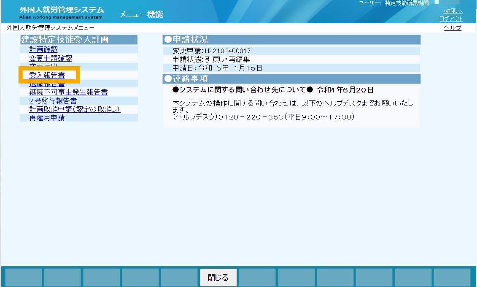Open the ヘルプ link

[453, 28]
